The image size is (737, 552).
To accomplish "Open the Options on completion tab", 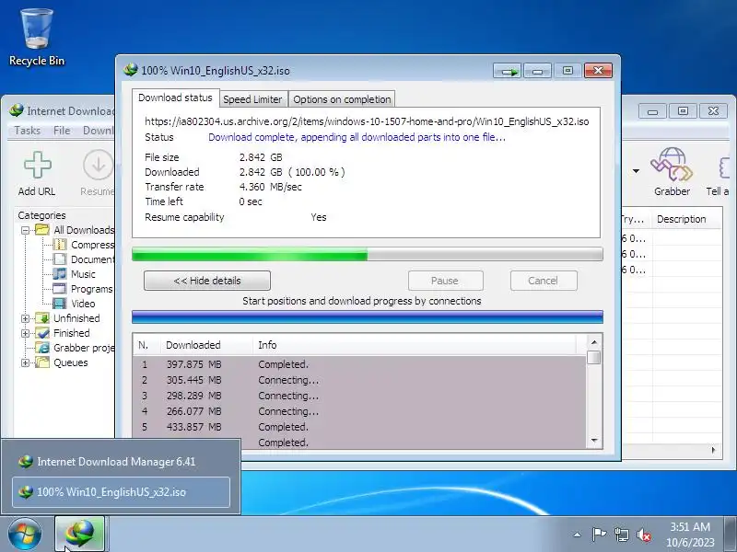I will [342, 99].
